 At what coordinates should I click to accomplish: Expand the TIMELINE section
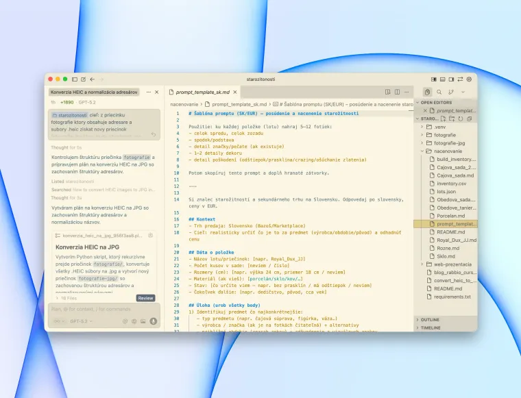pyautogui.click(x=446, y=327)
